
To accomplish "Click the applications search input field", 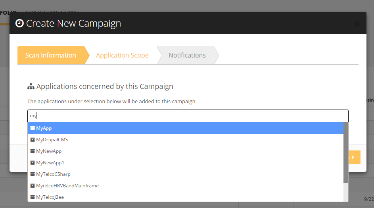I will 188,116.
